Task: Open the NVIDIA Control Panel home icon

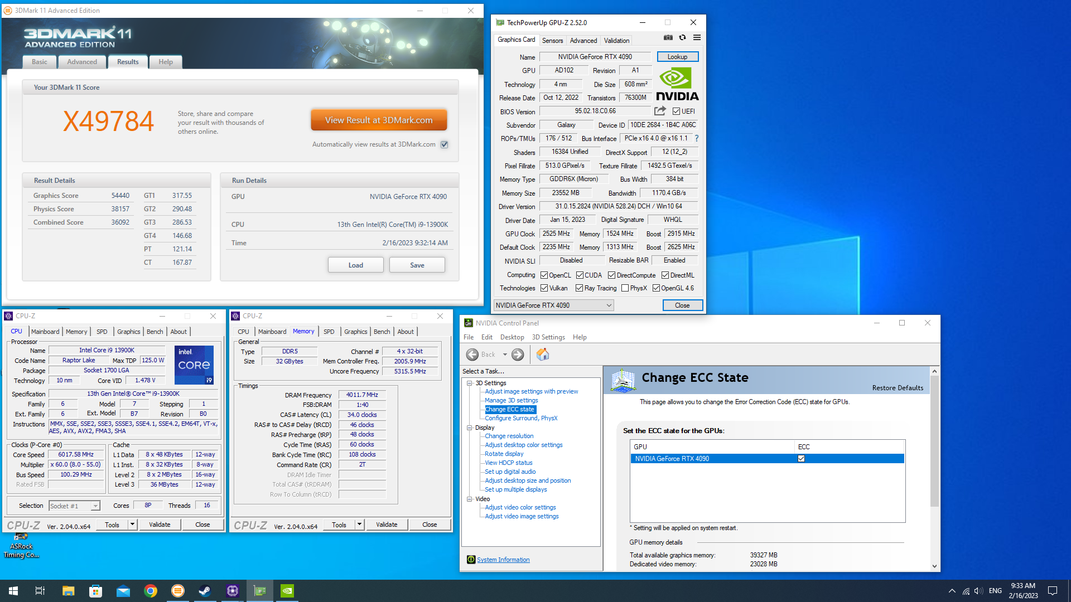Action: (543, 355)
